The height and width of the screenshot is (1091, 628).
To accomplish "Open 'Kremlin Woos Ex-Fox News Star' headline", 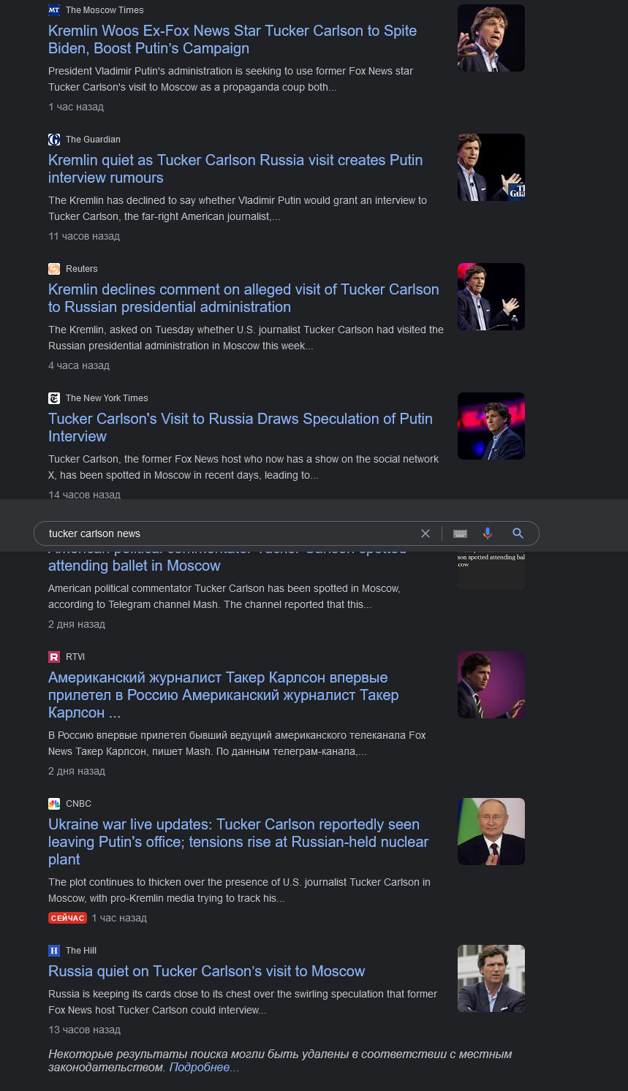I will click(x=232, y=39).
